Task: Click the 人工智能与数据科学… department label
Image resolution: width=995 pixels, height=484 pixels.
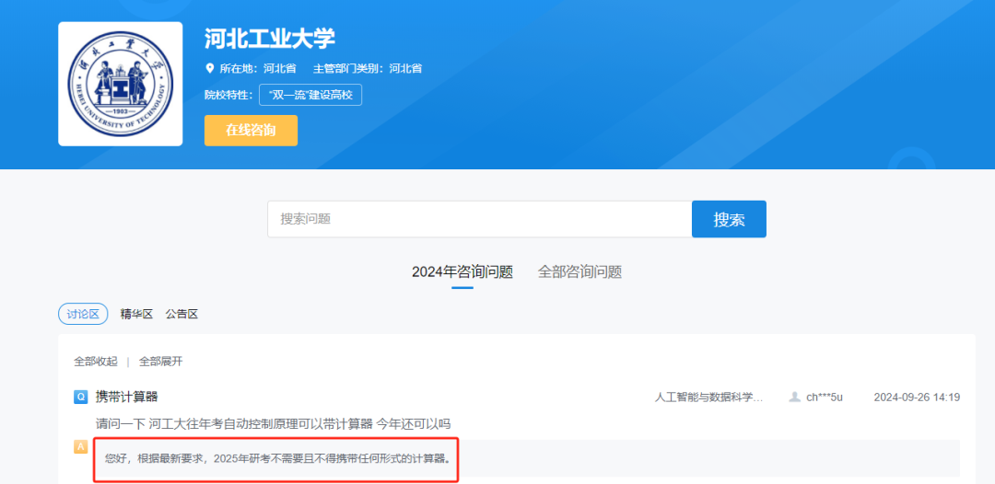Action: [708, 398]
